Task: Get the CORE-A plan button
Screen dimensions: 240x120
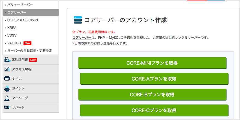Action: pyautogui.click(x=154, y=79)
